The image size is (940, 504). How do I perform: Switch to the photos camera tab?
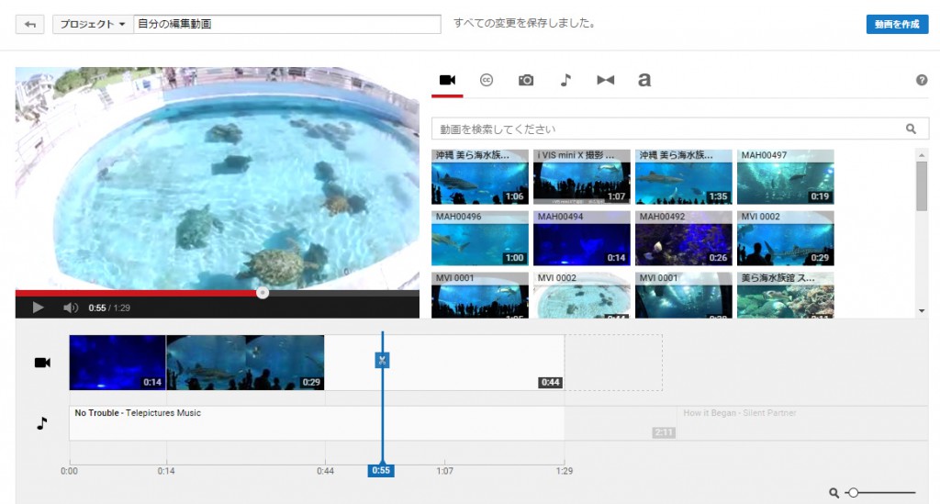click(526, 80)
